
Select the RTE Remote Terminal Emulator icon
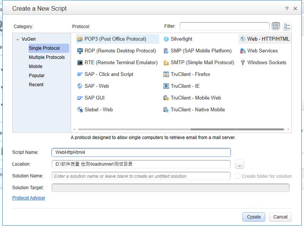tap(80, 63)
